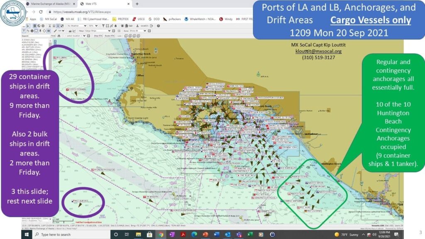Click the globe icon in VTS toolbar
425x239 pixels.
39,26
